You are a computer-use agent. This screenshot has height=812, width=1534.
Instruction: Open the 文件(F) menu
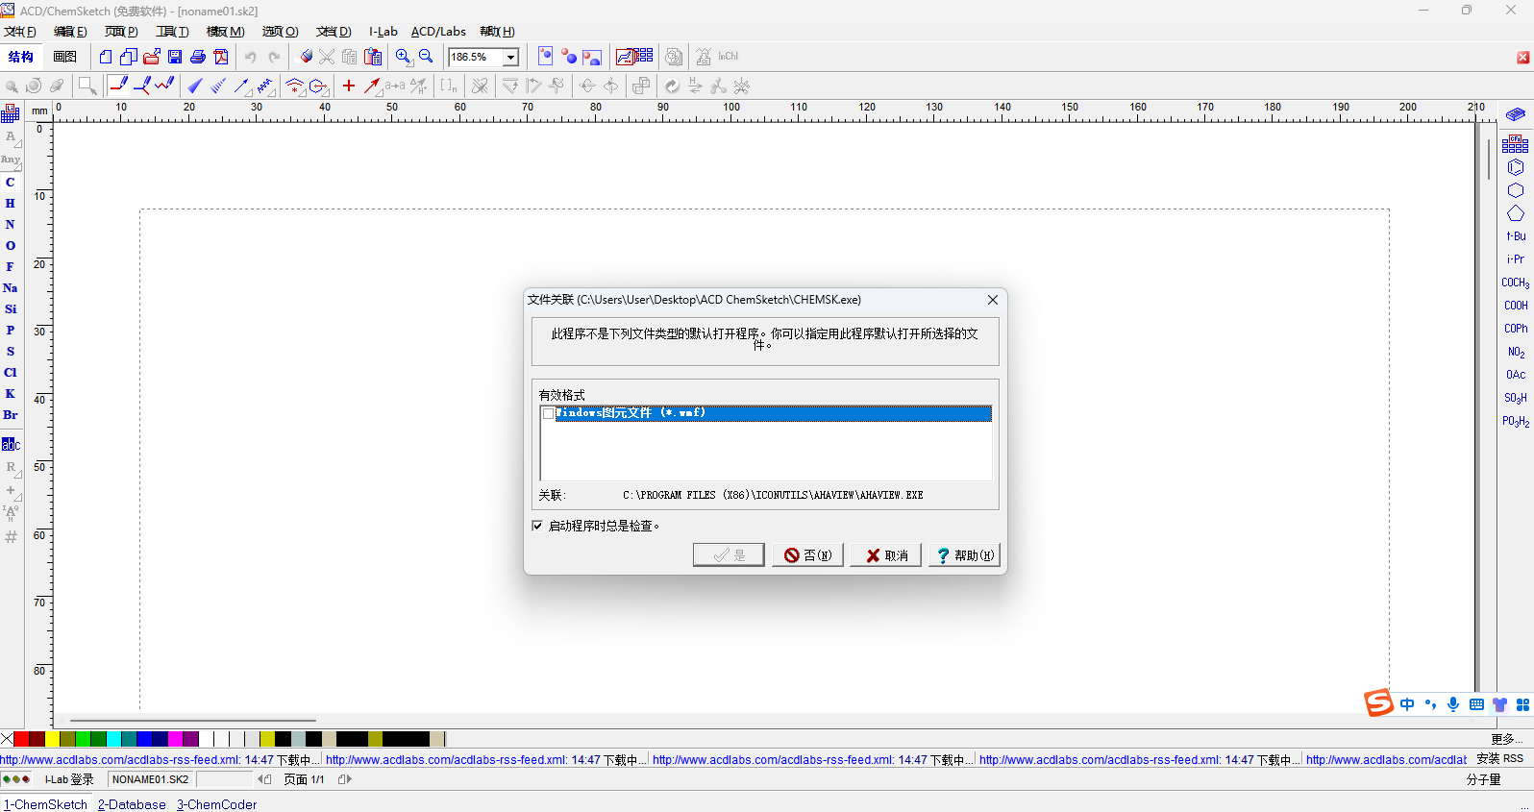[20, 32]
